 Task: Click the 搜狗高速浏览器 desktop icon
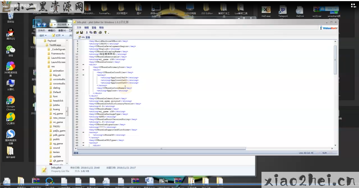[x=11, y=137]
